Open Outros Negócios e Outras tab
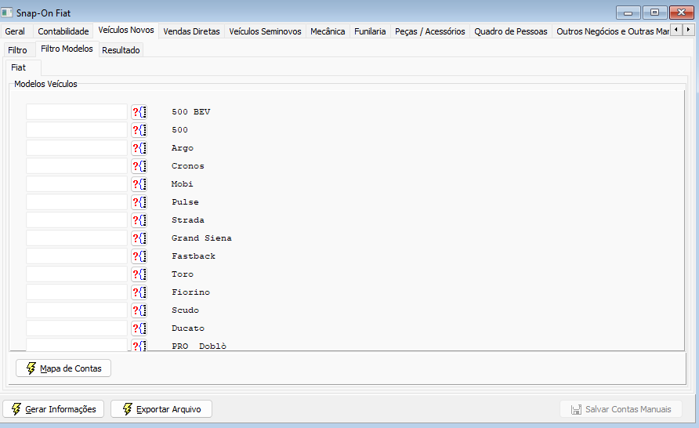The image size is (699, 428). [x=613, y=31]
